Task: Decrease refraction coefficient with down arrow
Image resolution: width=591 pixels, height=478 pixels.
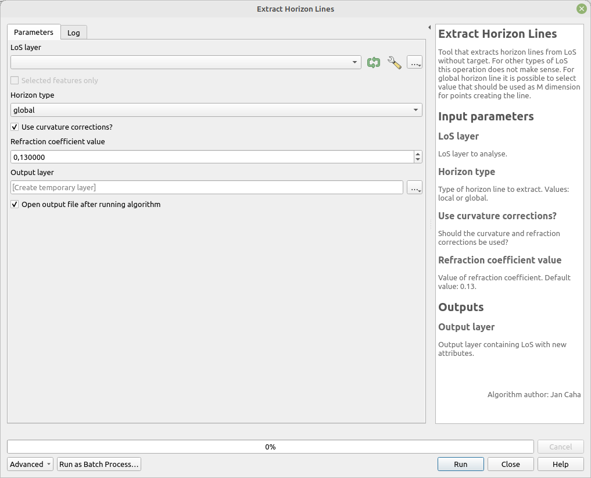Action: point(418,160)
